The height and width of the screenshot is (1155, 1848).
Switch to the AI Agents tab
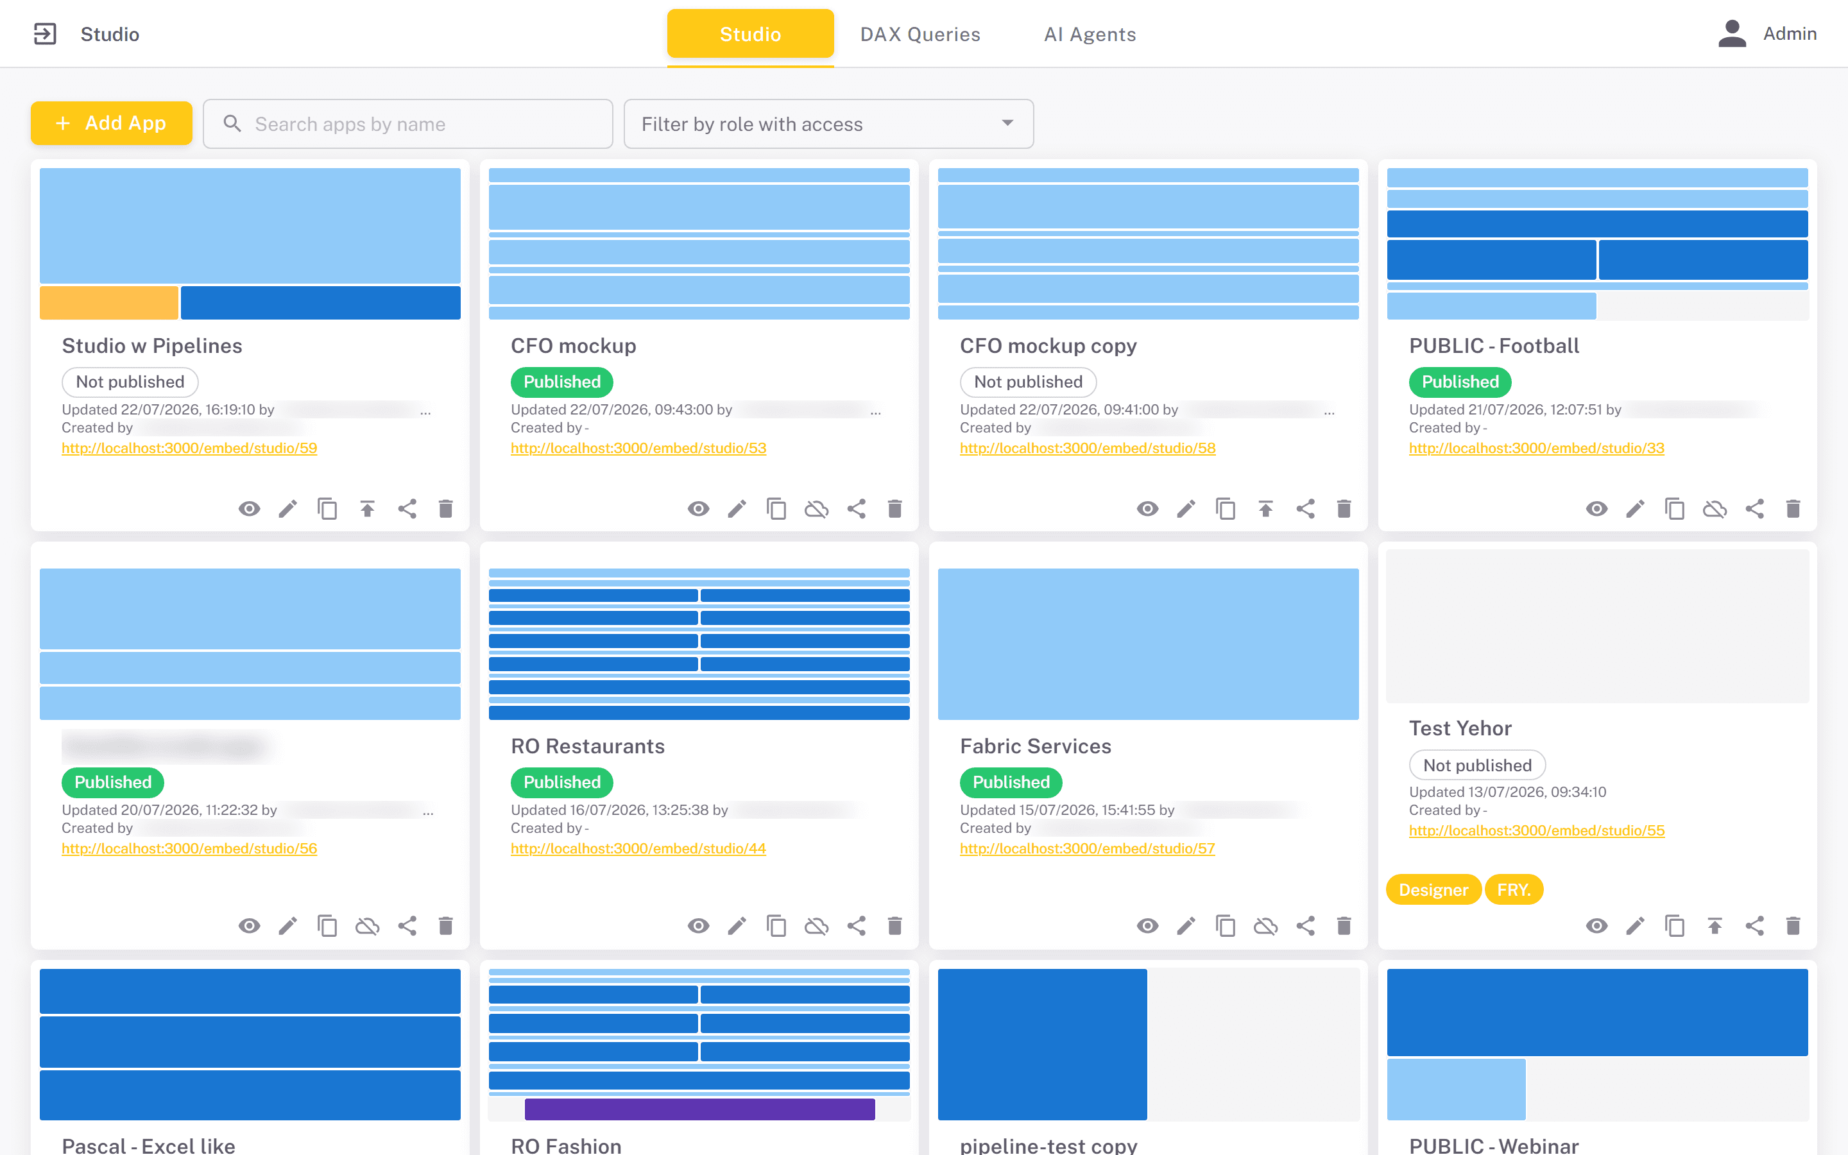click(x=1090, y=33)
